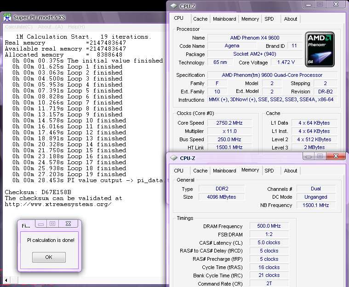Click the Instructions field listing MMX, SSE
The height and width of the screenshot is (287, 349).
[272, 99]
